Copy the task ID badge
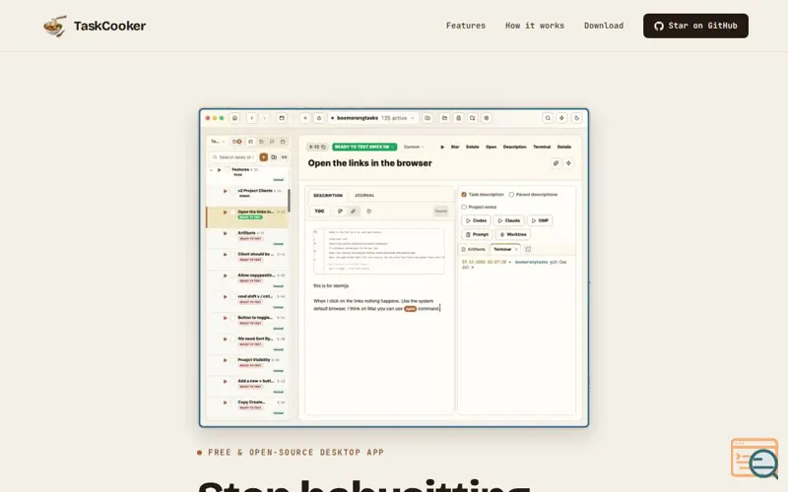 [x=317, y=147]
